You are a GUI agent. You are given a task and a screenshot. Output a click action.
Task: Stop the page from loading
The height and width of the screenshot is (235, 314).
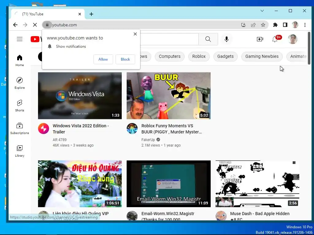click(35, 25)
